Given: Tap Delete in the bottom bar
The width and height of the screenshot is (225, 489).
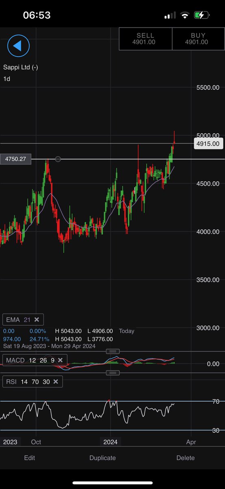Looking at the screenshot, I should (x=185, y=458).
